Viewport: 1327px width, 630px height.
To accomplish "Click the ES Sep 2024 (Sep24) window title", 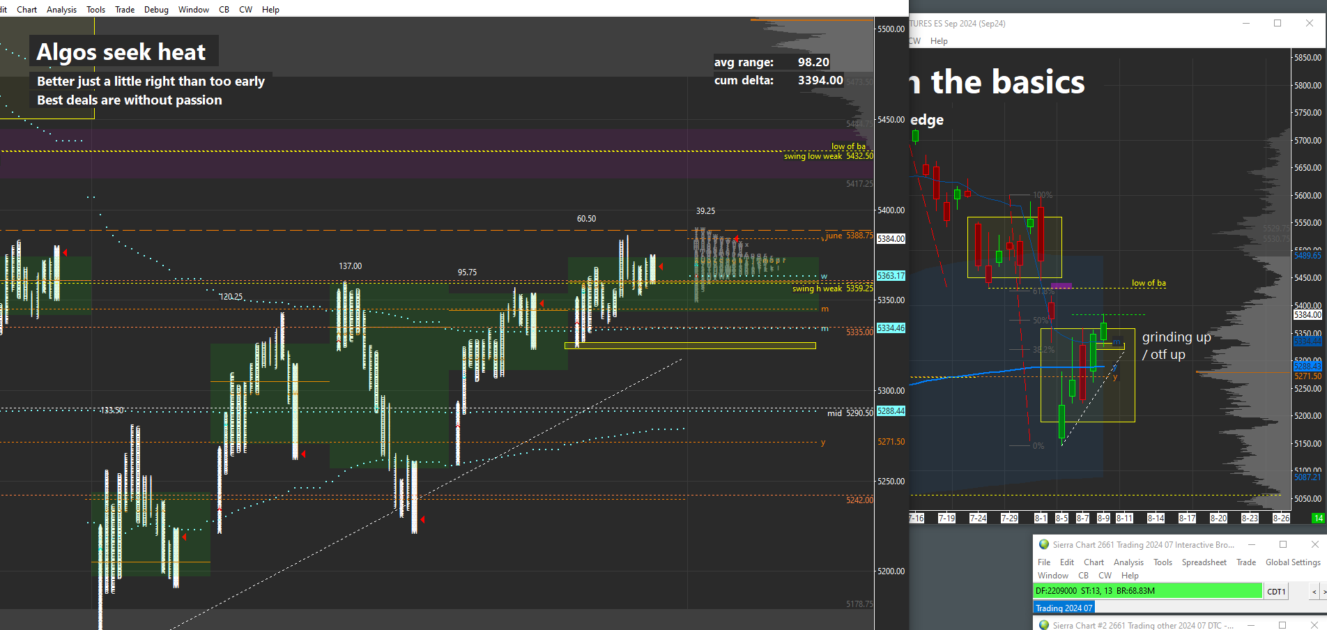I will 958,24.
